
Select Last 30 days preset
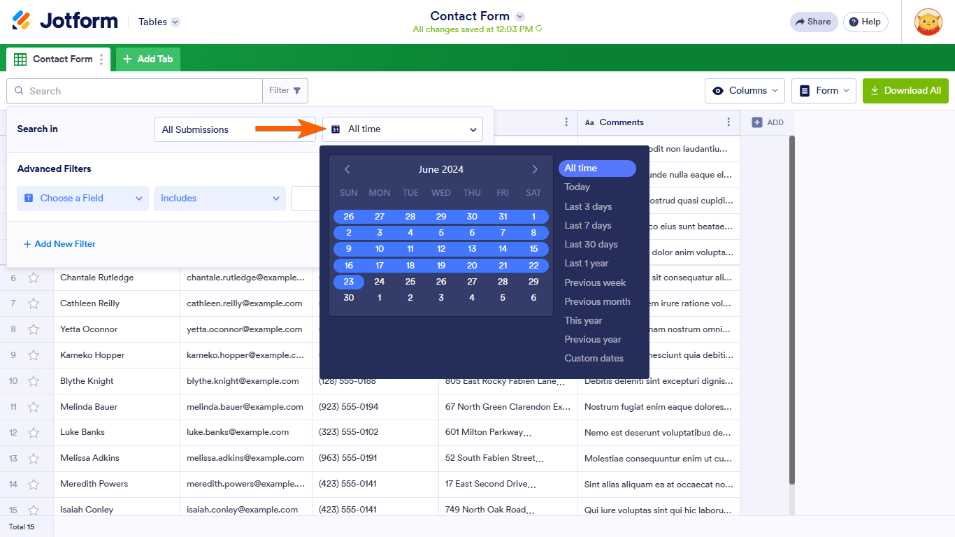point(591,245)
